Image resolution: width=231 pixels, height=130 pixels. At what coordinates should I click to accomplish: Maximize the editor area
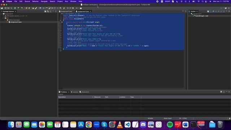coord(186,11)
